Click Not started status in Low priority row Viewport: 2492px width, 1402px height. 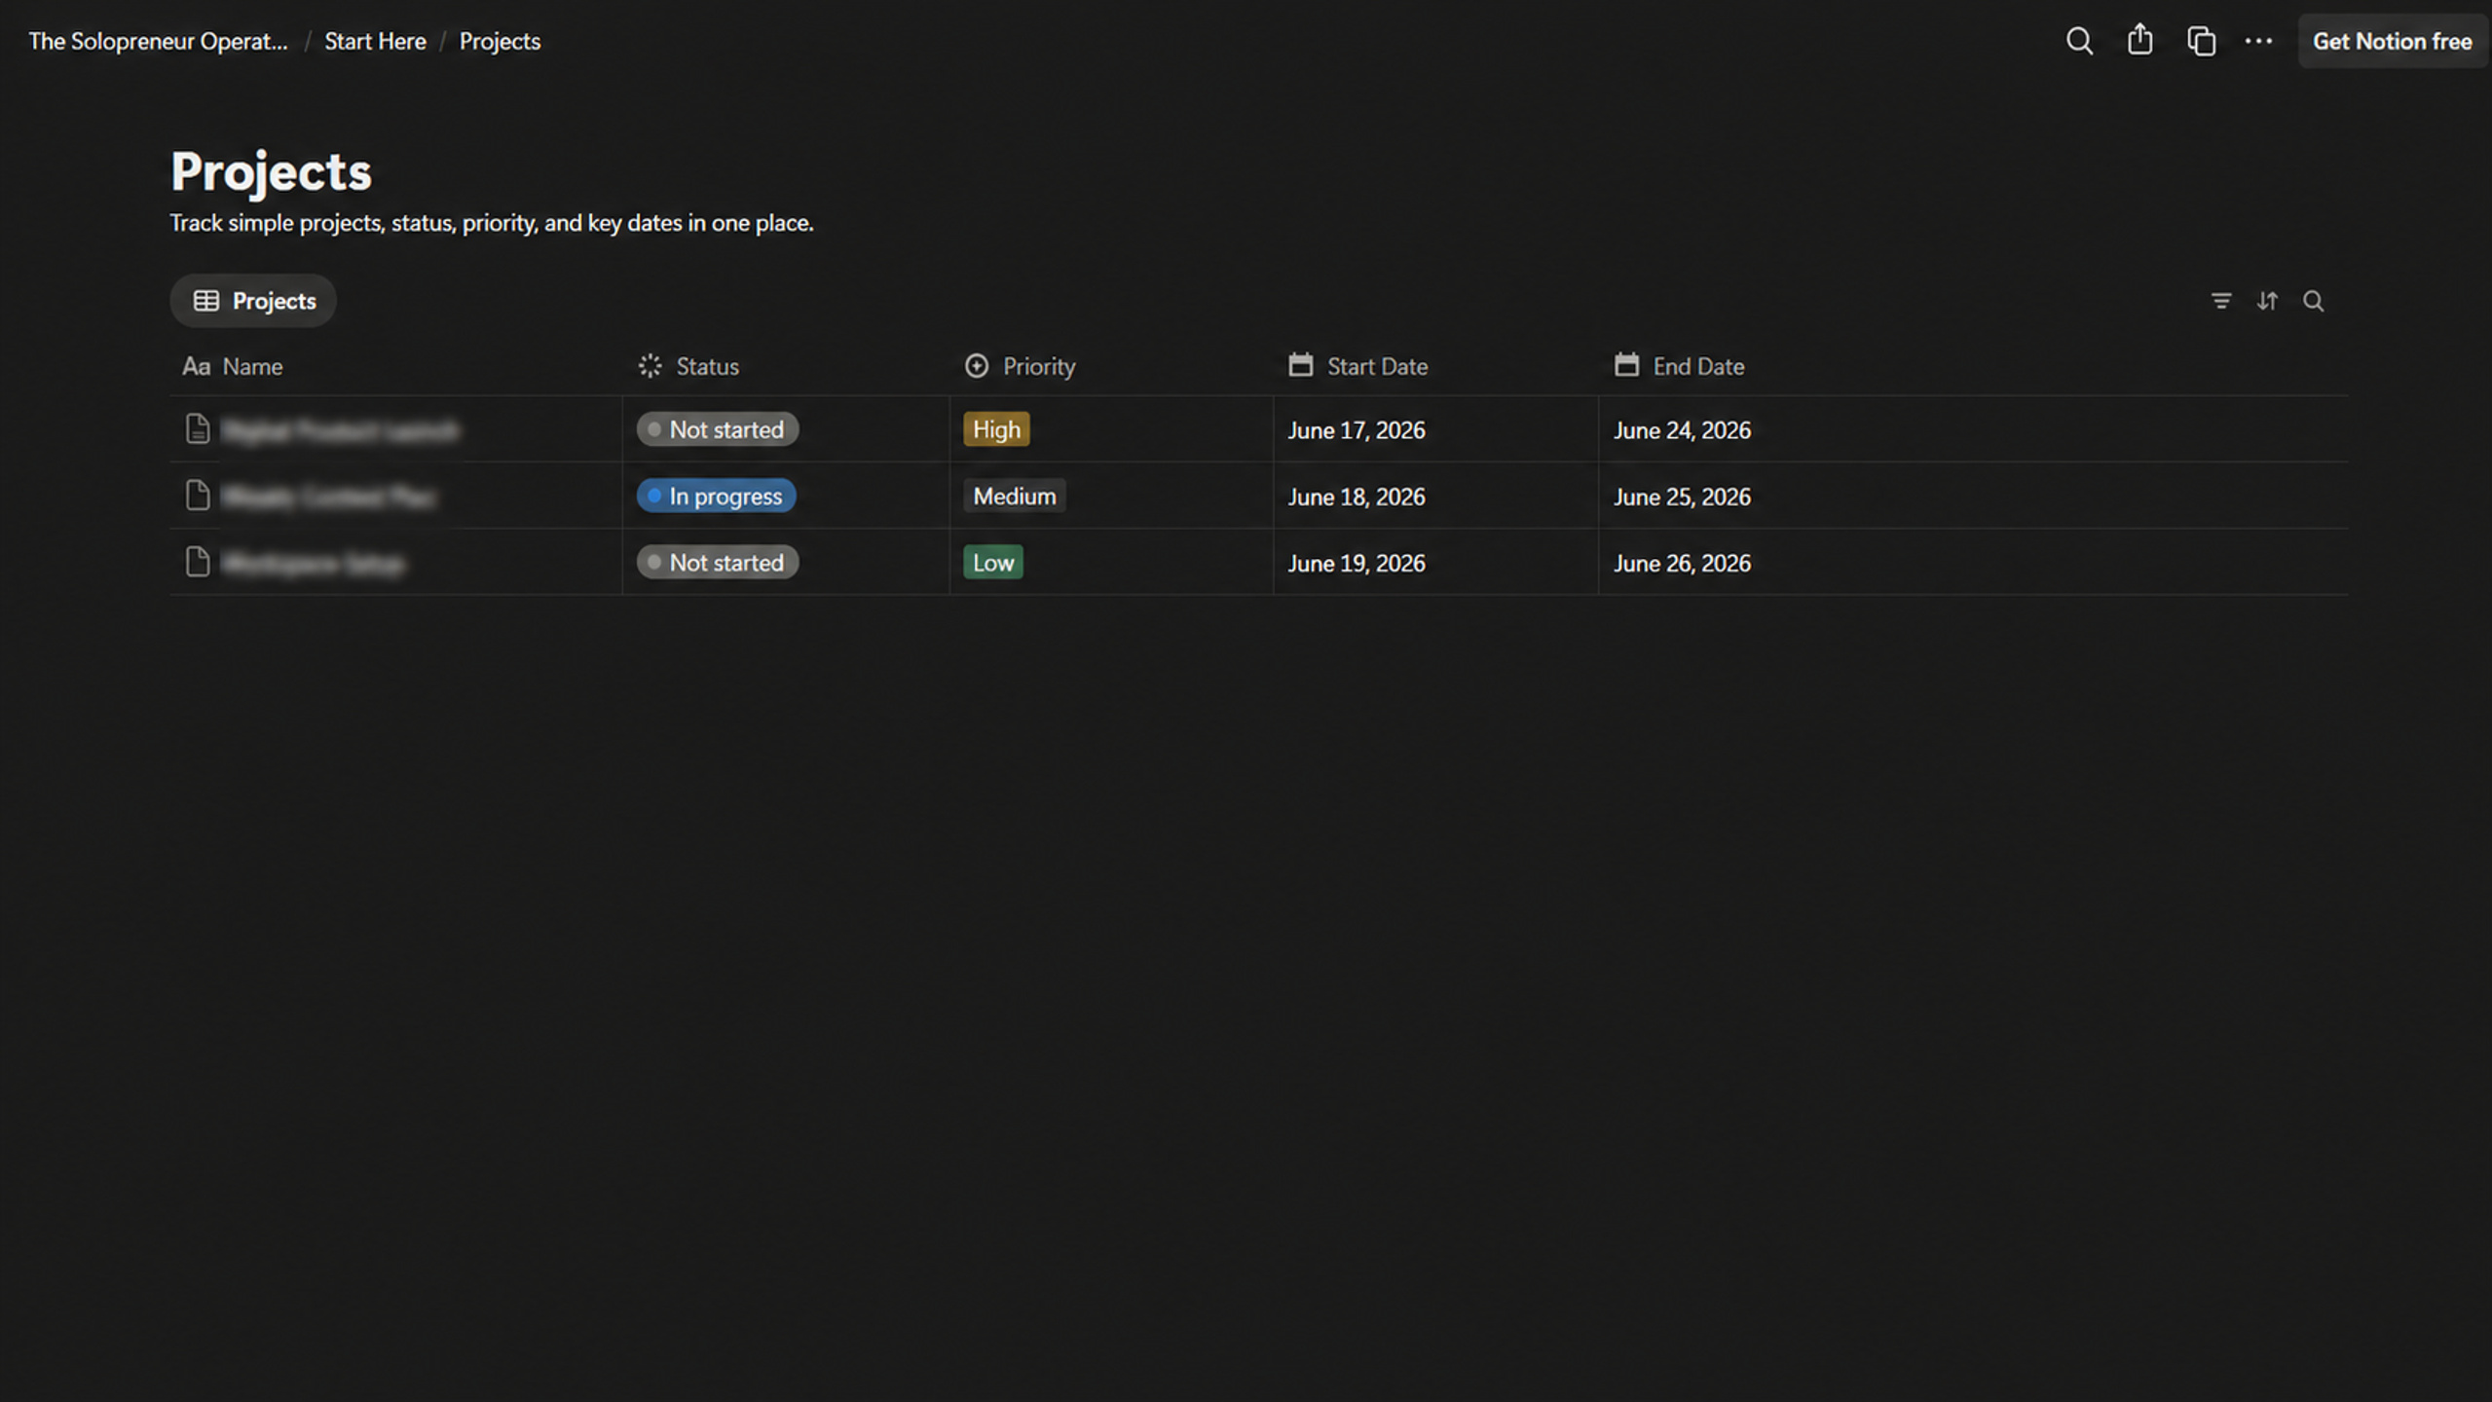coord(718,562)
